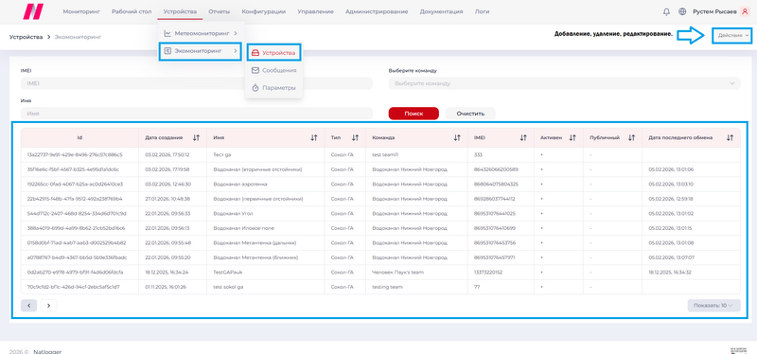Select row Водоканал Метантенка (дальняя)

380,243
